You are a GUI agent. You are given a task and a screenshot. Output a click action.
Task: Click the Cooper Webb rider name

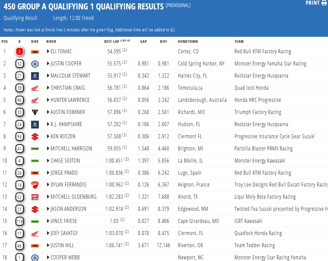tap(66, 258)
